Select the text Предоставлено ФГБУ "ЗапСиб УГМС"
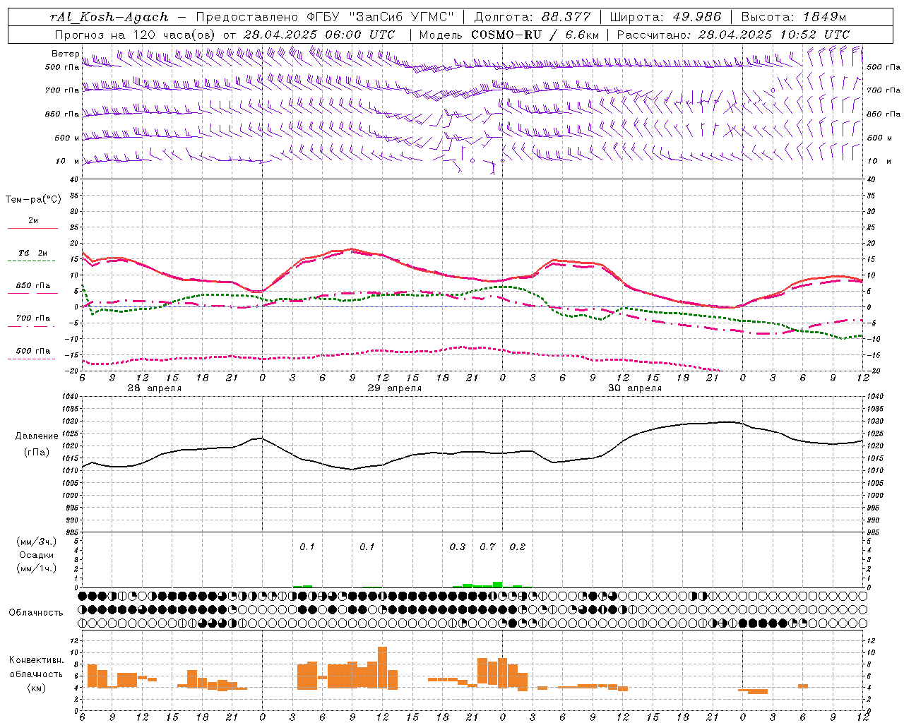Screen dimensions: 904x723 pos(326,17)
